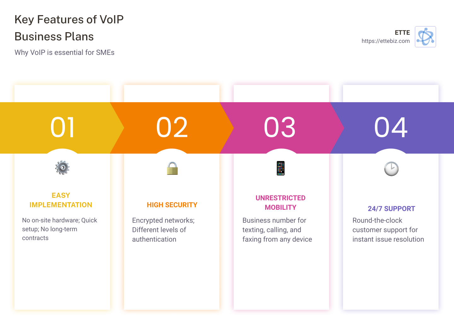Click the Unrestricted Mobility heading
This screenshot has width=454, height=323.
pos(281,203)
